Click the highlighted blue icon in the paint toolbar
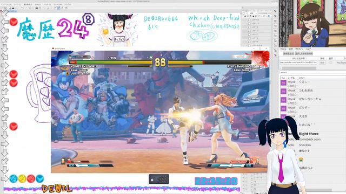 [59, 8]
